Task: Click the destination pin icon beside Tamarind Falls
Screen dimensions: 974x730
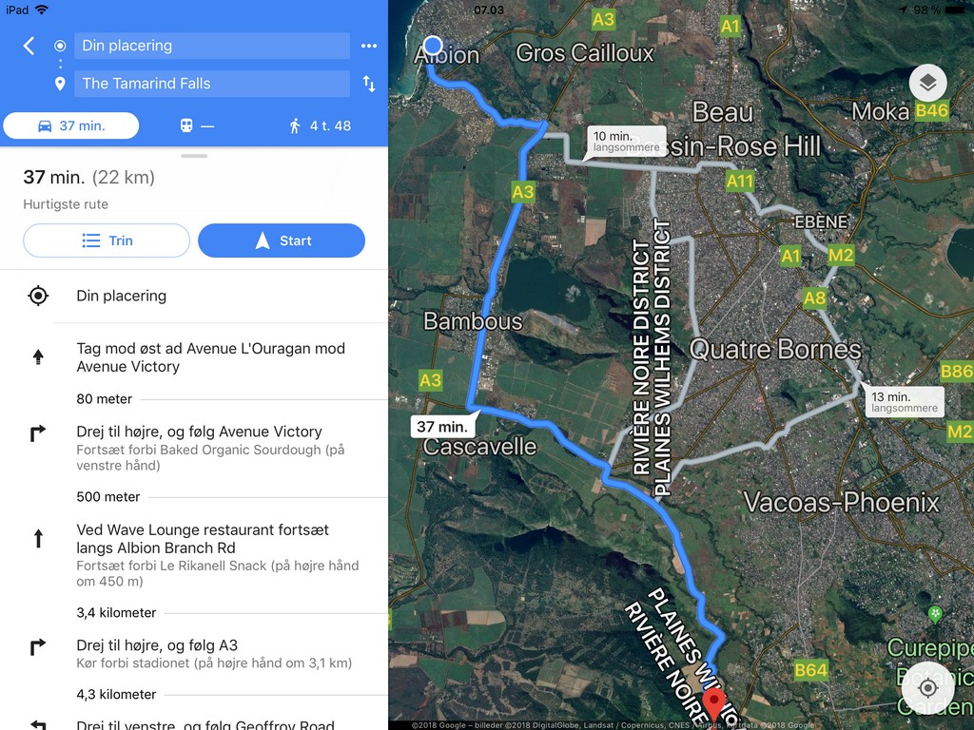Action: click(60, 84)
